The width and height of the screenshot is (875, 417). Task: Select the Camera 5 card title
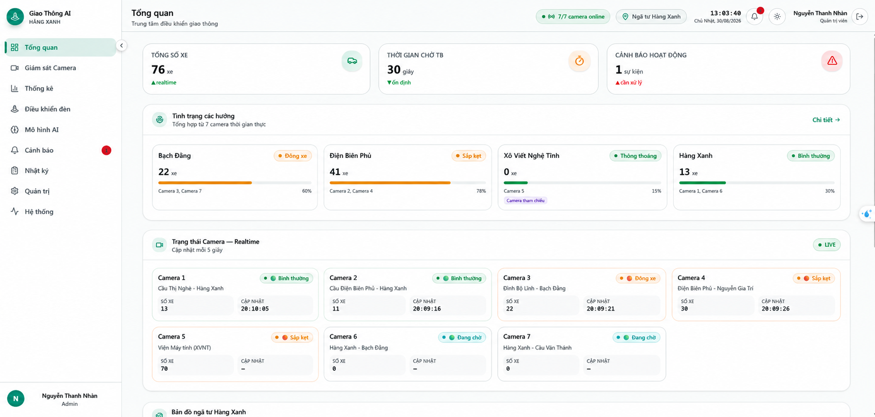click(172, 337)
